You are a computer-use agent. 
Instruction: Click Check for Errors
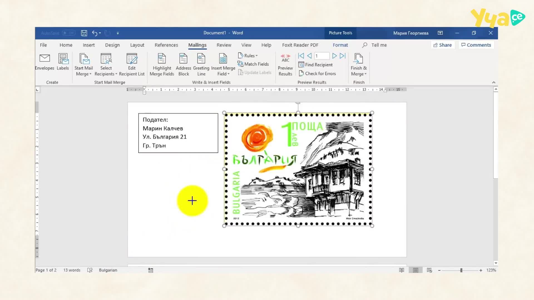[x=317, y=74]
